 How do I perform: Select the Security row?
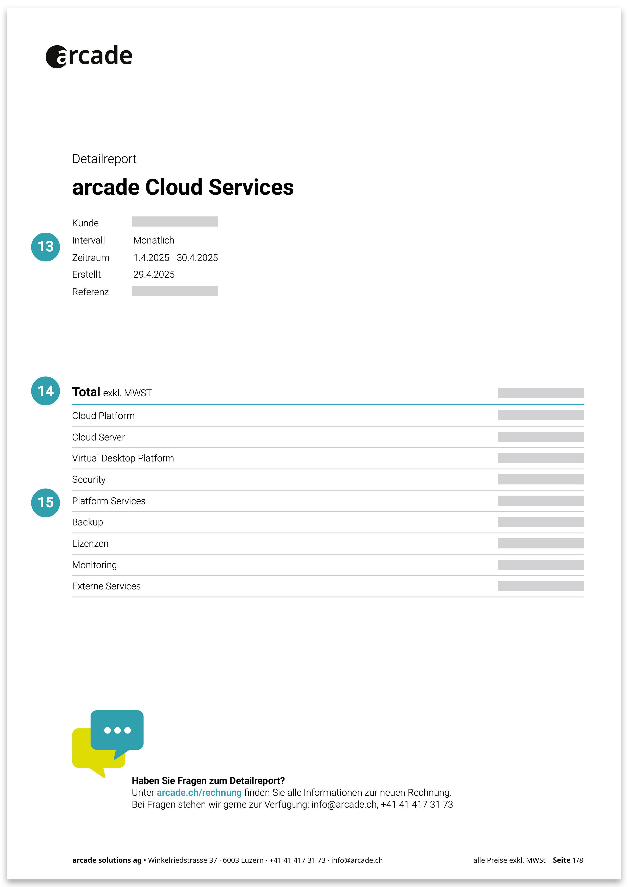coord(328,480)
